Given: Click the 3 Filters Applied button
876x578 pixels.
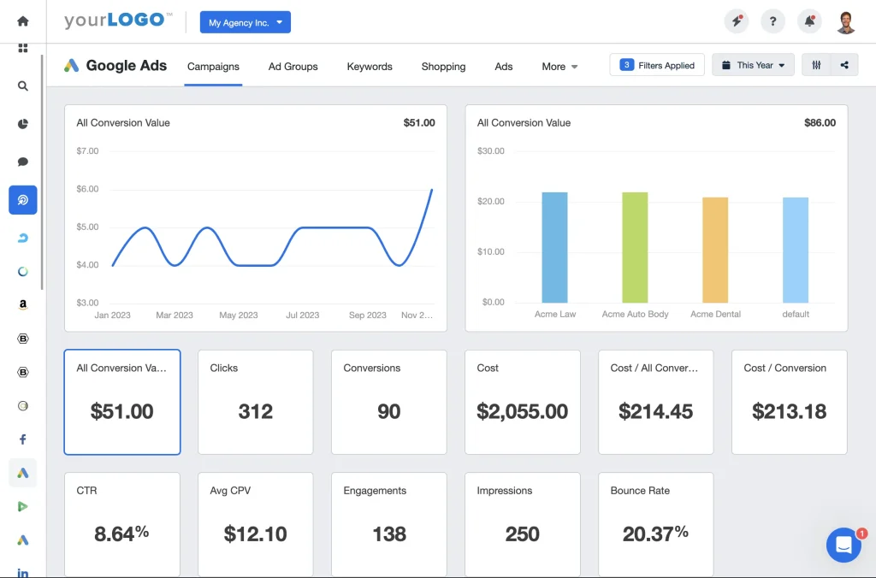Looking at the screenshot, I should 657,65.
